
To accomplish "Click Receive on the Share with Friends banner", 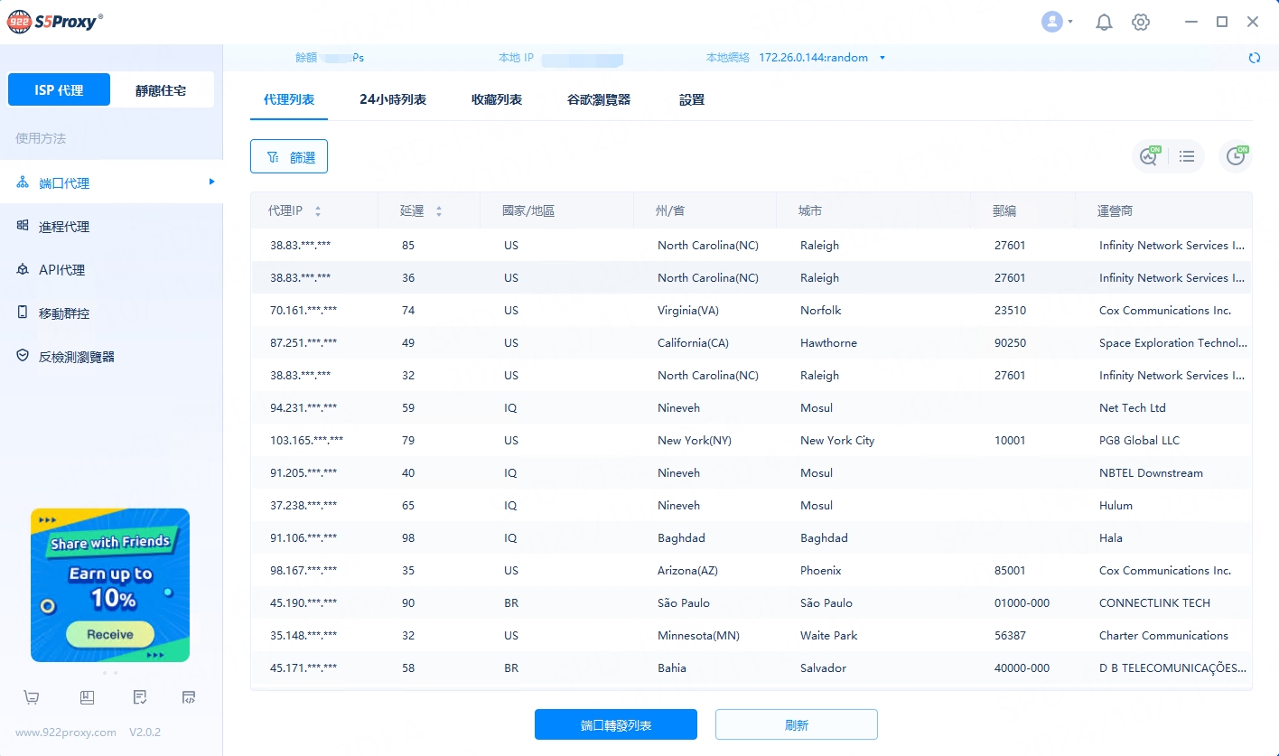I will [110, 634].
